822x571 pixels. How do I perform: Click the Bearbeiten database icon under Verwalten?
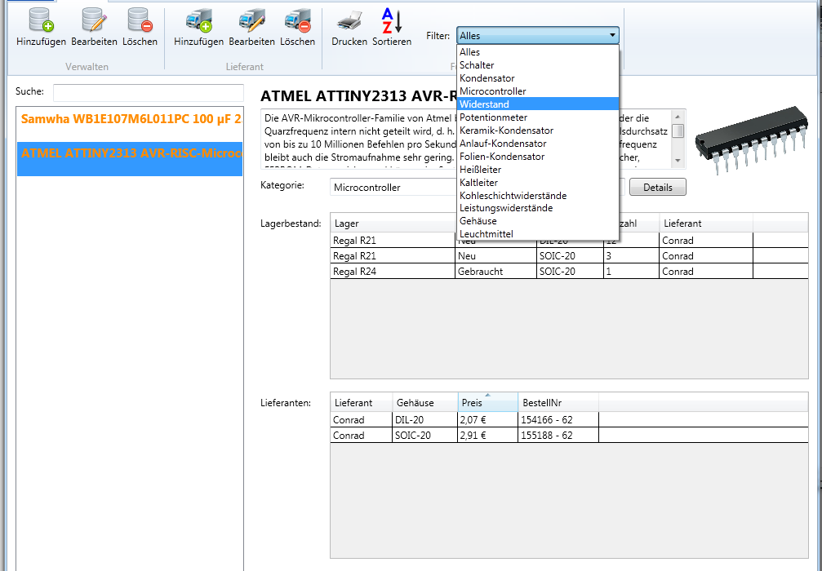pos(94,21)
